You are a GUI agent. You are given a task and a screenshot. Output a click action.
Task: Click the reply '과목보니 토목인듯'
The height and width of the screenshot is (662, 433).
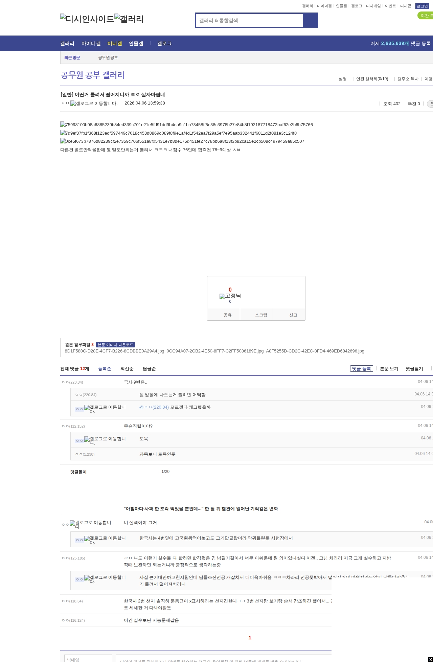click(157, 454)
